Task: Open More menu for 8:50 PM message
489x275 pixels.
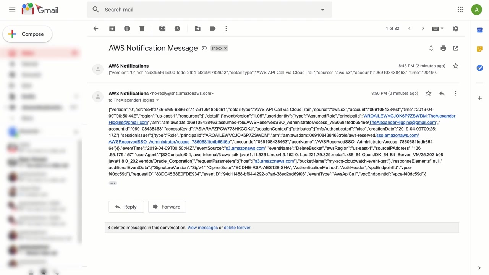Action: [455, 94]
